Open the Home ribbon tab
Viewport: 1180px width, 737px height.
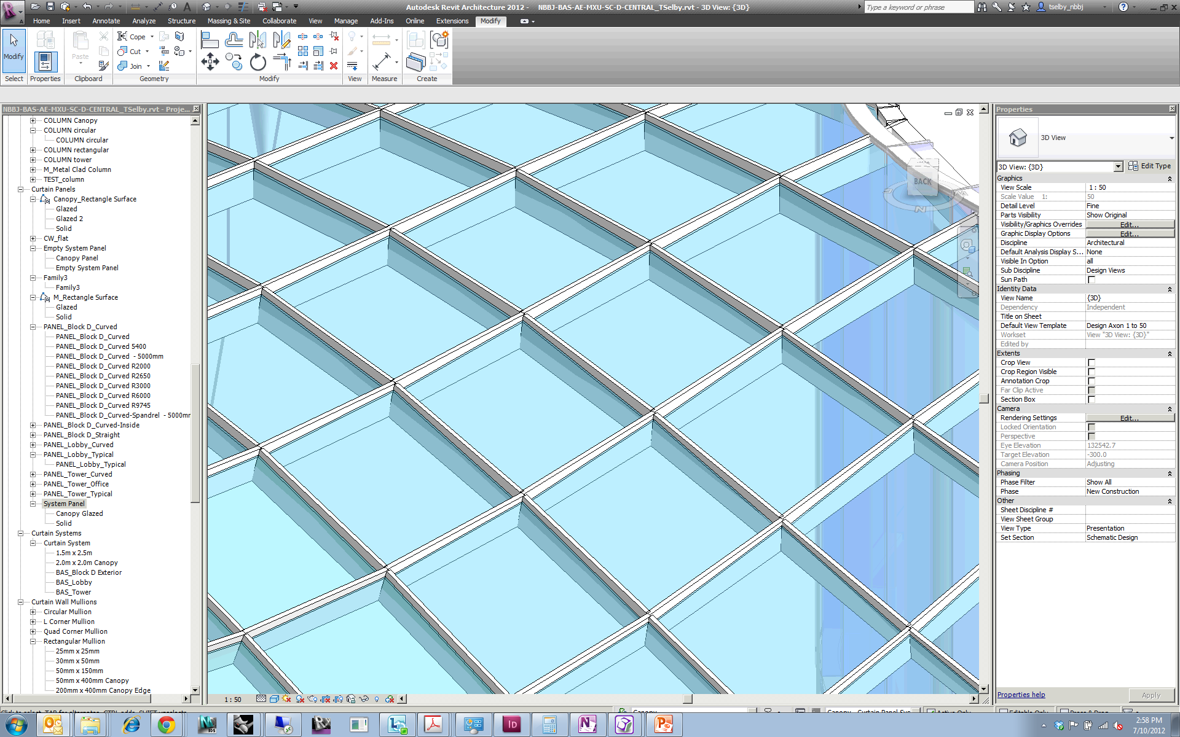point(42,21)
